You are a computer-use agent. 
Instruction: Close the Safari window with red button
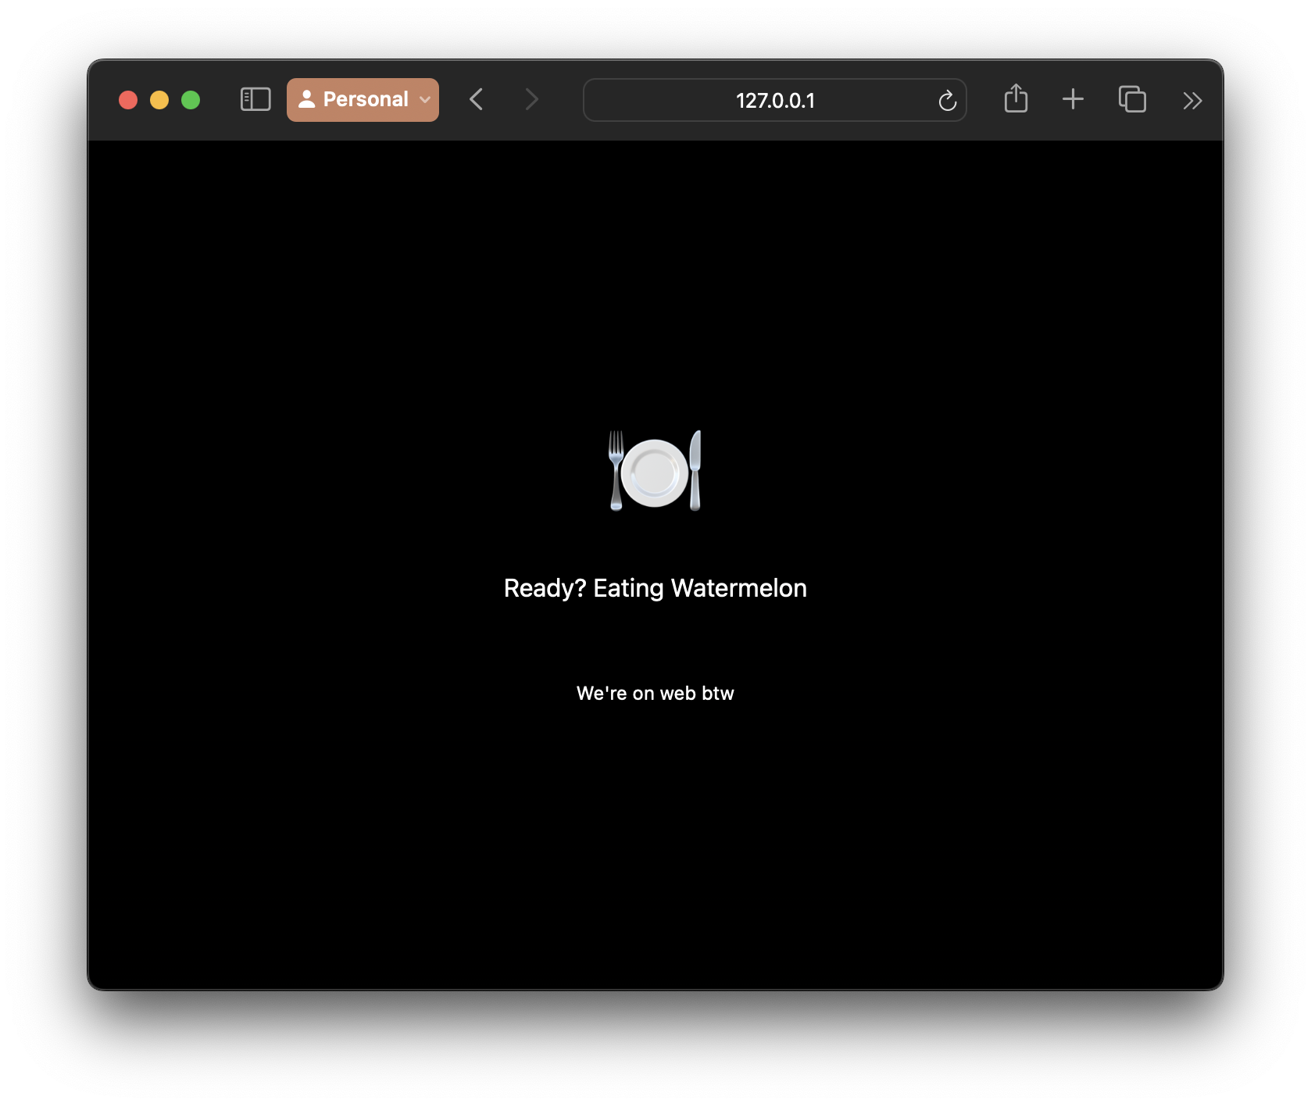pyautogui.click(x=128, y=100)
